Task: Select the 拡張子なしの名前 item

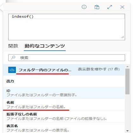Action: pyautogui.click(x=64, y=116)
